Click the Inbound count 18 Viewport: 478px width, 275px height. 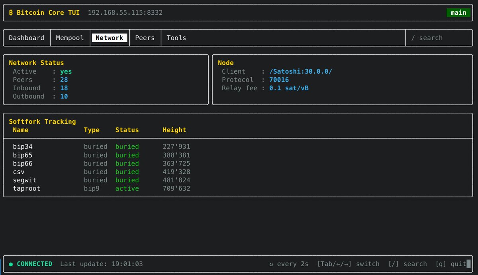64,88
